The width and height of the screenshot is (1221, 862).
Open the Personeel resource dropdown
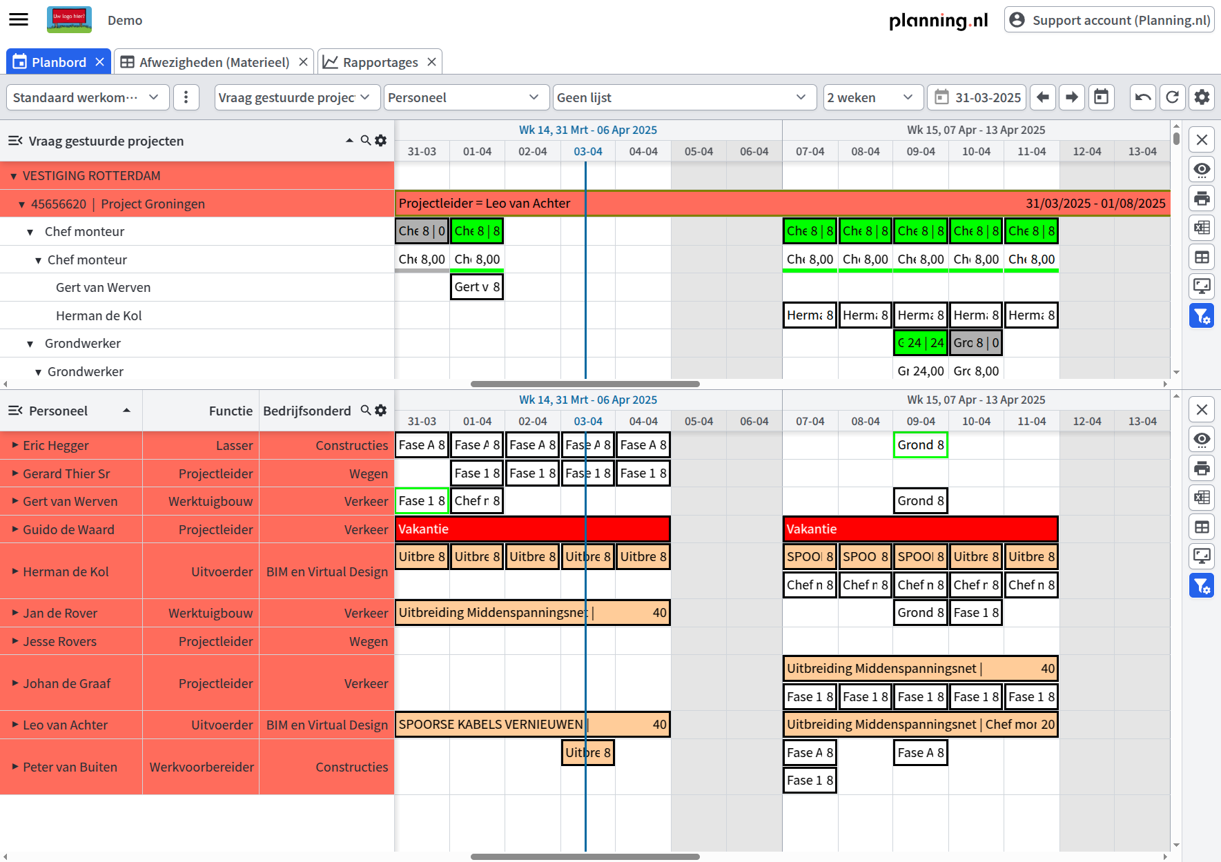click(465, 97)
